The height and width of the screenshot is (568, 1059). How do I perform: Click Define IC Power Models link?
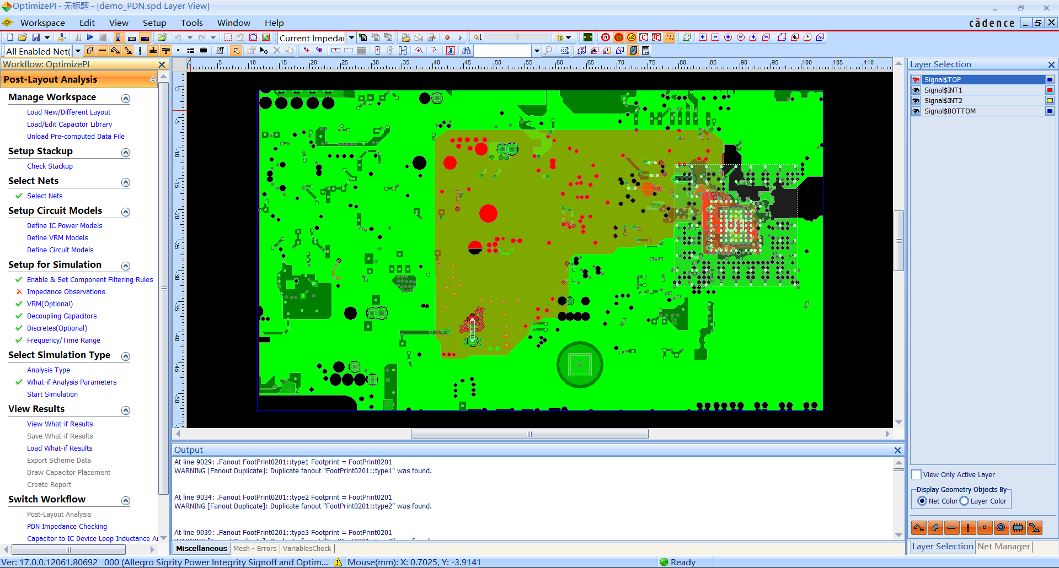[x=65, y=226]
